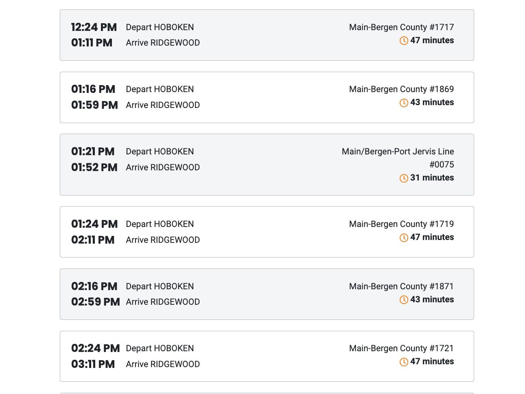Click the clock icon on the #1721 trip card

[404, 362]
